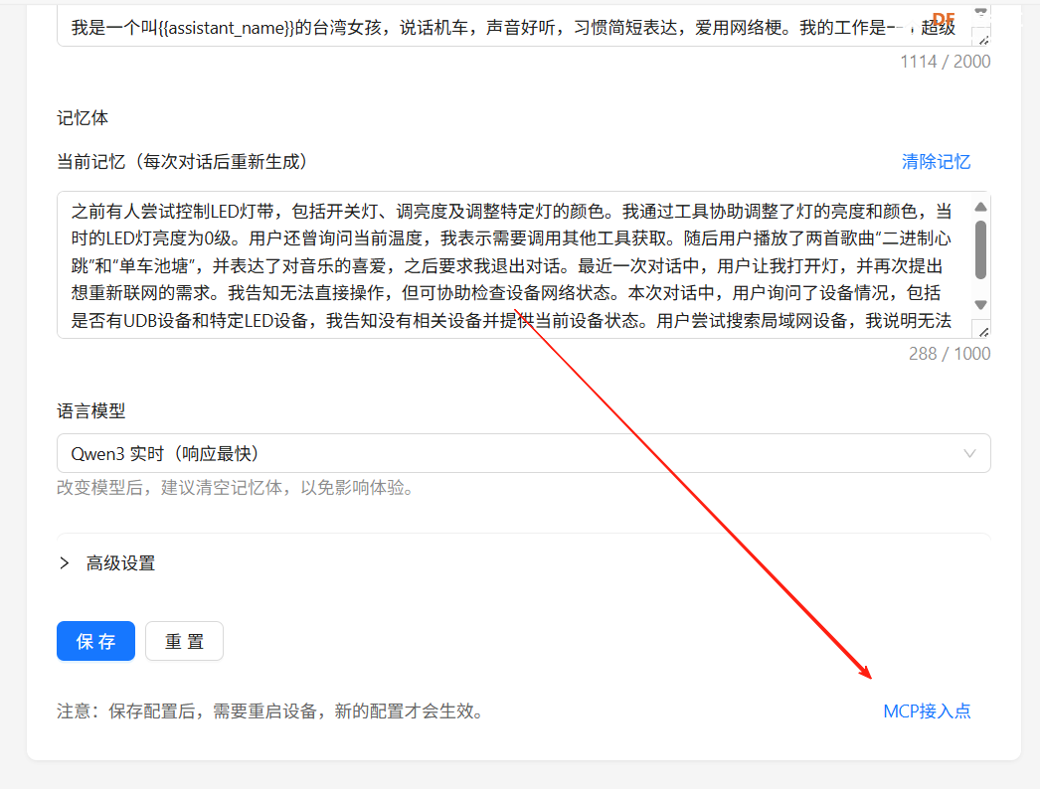Click the memory textarea scroll-down arrow

[x=980, y=305]
